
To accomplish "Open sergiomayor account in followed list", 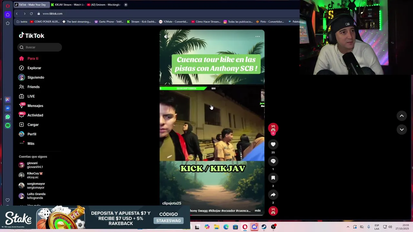I will (x=32, y=186).
